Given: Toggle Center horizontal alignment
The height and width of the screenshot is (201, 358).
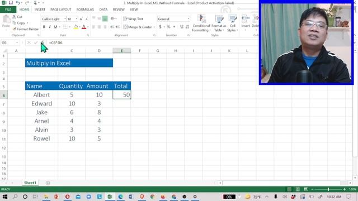Looking at the screenshot, I should pos(99,27).
